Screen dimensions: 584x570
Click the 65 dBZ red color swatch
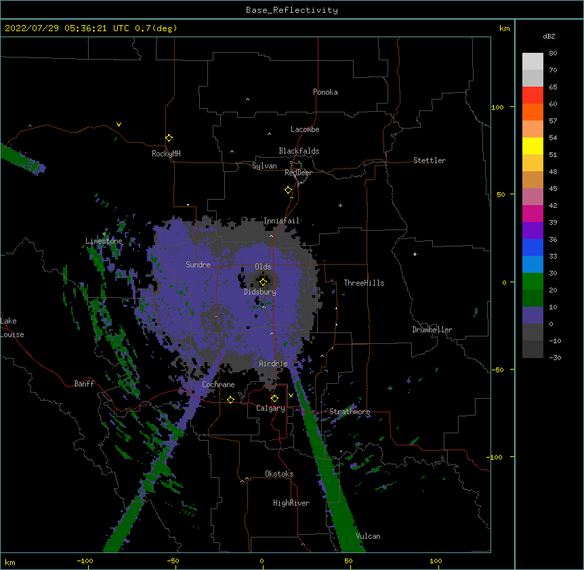pyautogui.click(x=533, y=95)
